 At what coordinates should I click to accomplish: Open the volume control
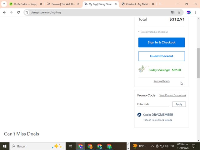(x=167, y=146)
